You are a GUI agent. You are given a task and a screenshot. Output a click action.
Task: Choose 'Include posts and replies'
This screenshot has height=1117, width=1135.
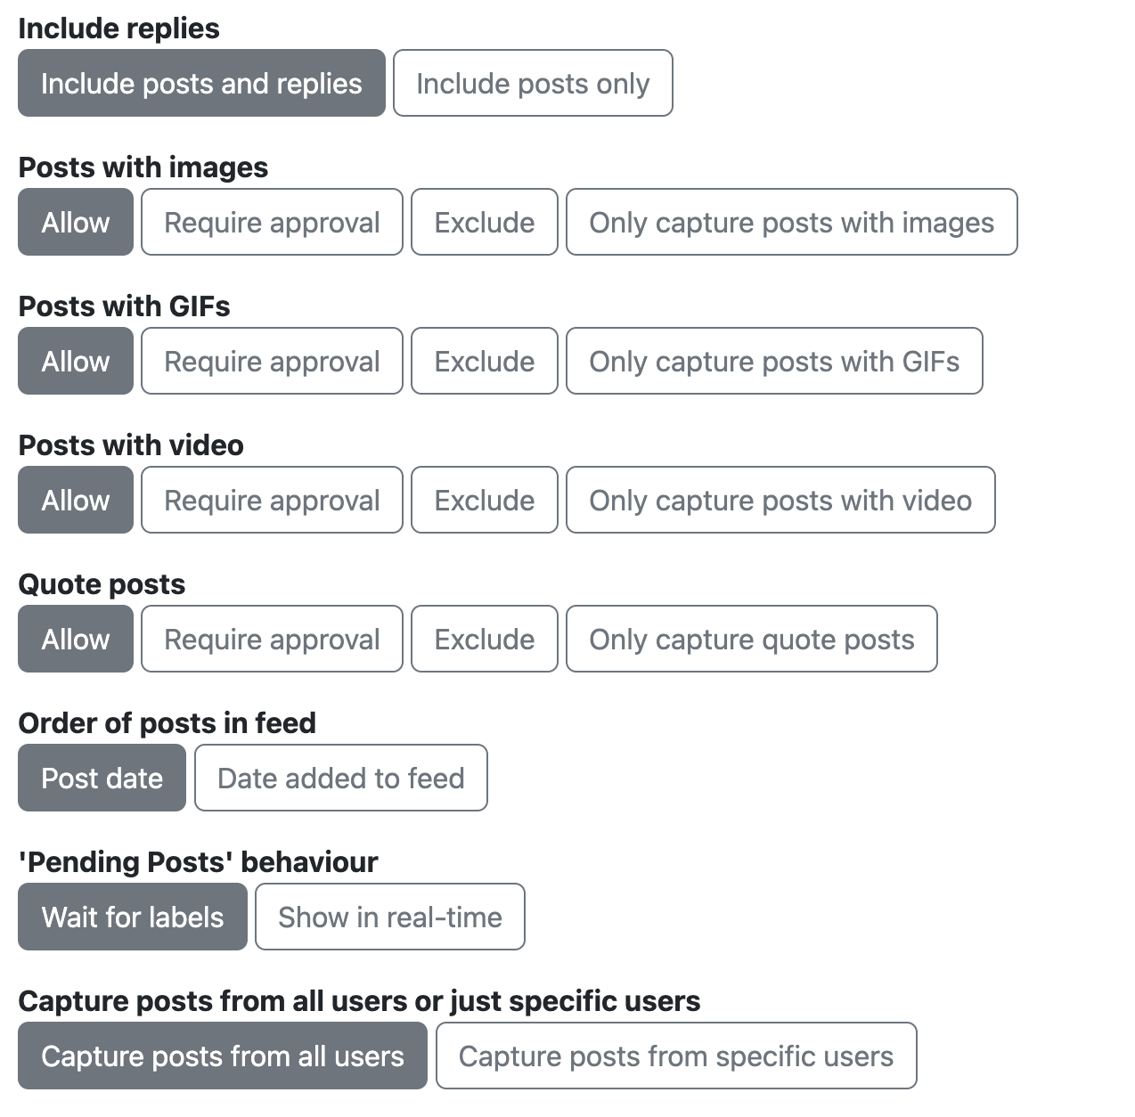point(201,83)
